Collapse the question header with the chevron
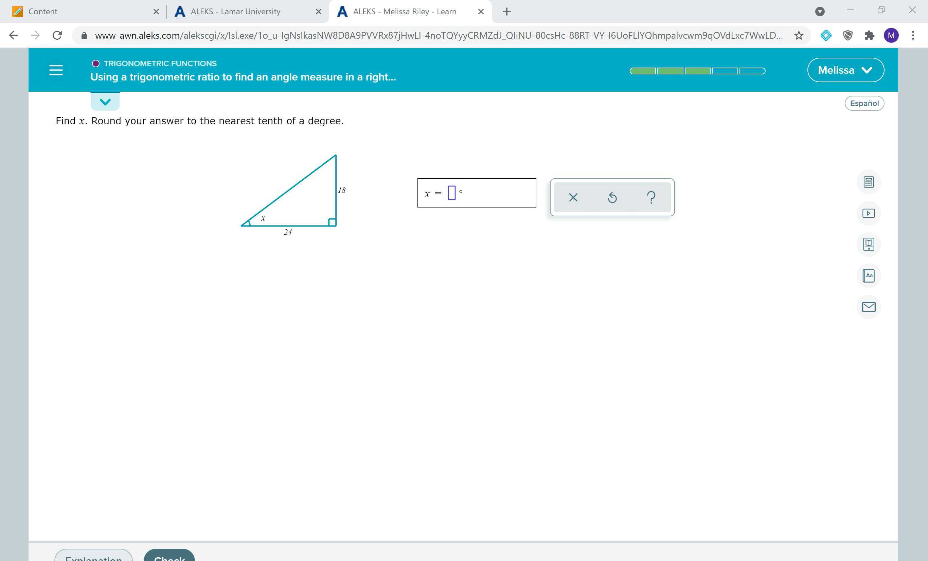Image resolution: width=928 pixels, height=561 pixels. [x=105, y=101]
